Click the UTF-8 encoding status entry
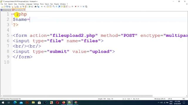 [170, 99]
